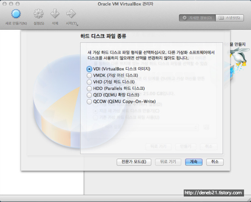Click the Start (시작) arrow icon
This screenshot has height=202, width=251.
pyautogui.click(x=71, y=14)
